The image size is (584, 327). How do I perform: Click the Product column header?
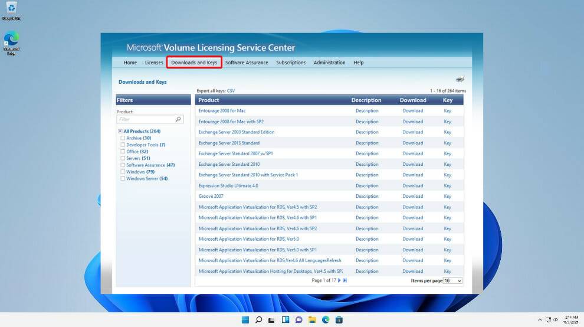point(209,100)
